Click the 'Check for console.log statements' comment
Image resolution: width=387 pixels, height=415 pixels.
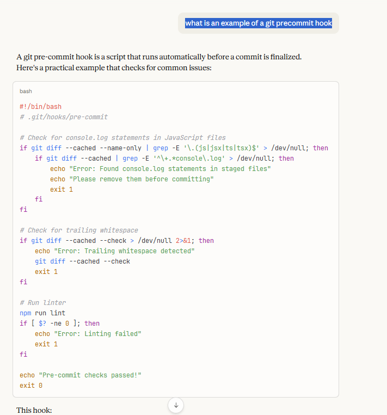(x=122, y=138)
